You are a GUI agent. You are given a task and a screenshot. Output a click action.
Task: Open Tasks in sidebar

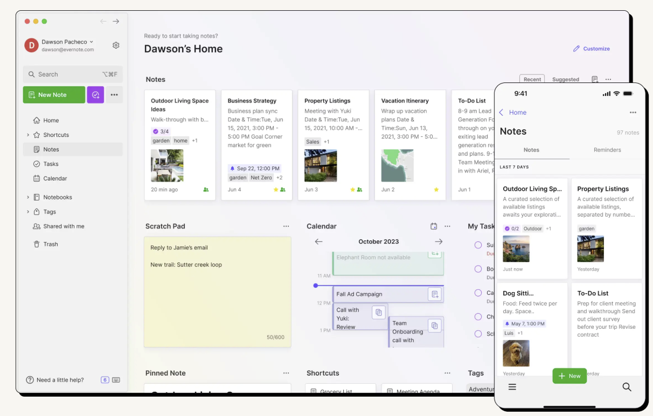pyautogui.click(x=73, y=164)
